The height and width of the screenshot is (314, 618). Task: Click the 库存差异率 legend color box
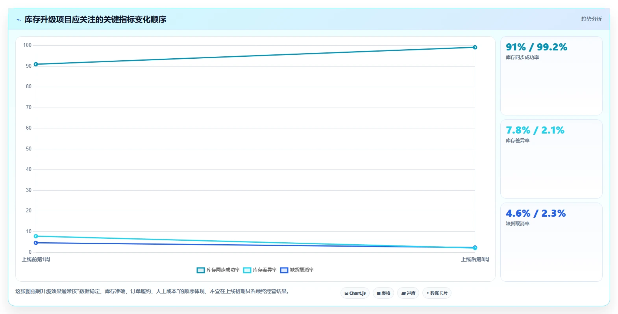[x=247, y=270]
